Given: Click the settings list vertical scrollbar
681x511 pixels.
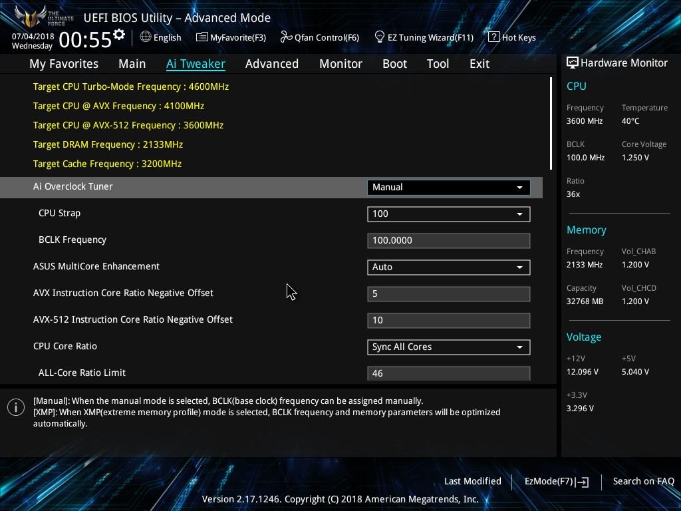Looking at the screenshot, I should pos(551,123).
